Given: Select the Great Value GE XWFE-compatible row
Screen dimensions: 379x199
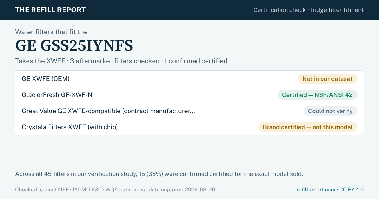Looking at the screenshot, I should [189, 111].
